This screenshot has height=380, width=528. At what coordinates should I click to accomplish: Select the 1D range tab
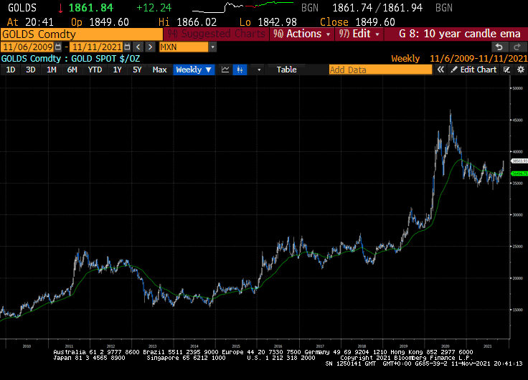point(11,70)
